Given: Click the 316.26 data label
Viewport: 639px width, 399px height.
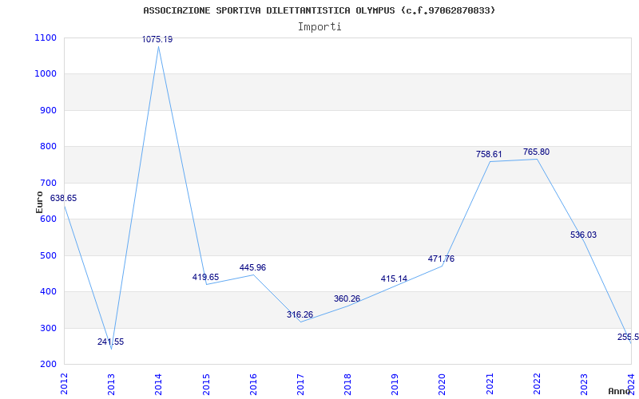Looking at the screenshot, I should (300, 314).
